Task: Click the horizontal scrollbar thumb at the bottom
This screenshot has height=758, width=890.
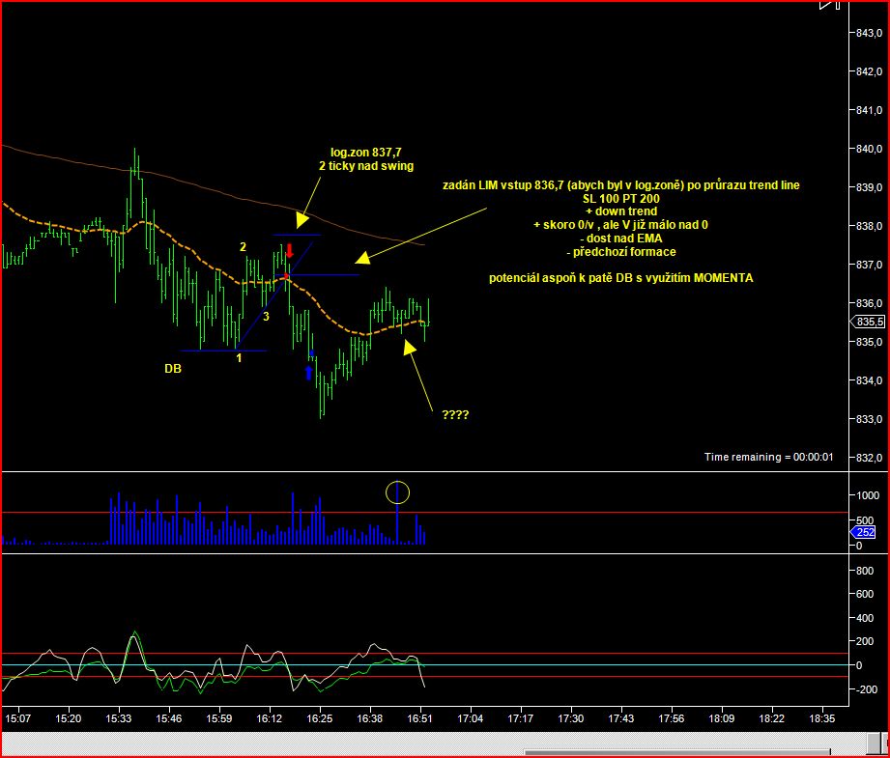Action: click(676, 752)
